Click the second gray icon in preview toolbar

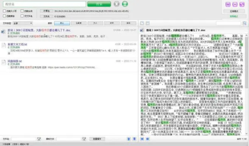click(x=148, y=23)
